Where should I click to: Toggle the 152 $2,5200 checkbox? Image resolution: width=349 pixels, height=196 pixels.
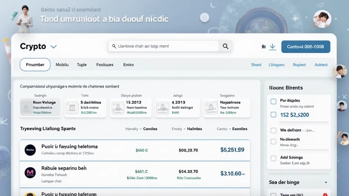click(x=273, y=115)
